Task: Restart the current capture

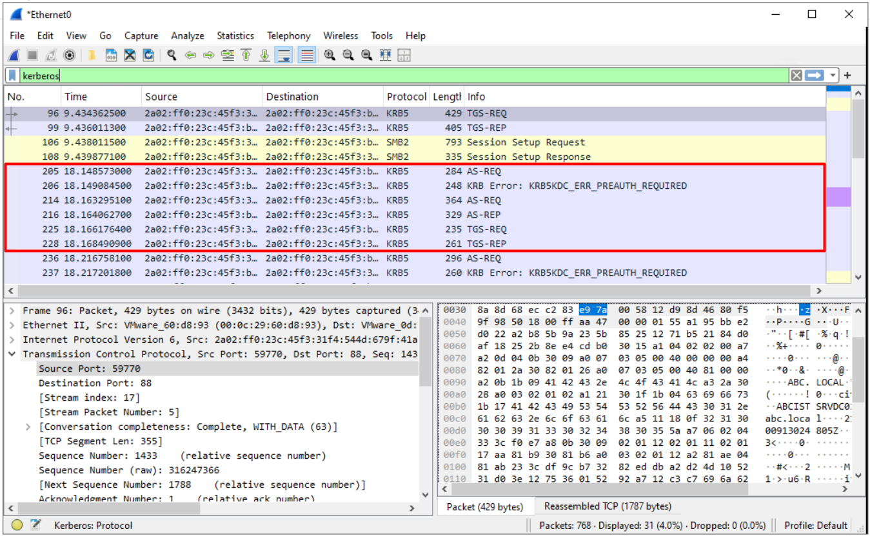Action: point(50,55)
